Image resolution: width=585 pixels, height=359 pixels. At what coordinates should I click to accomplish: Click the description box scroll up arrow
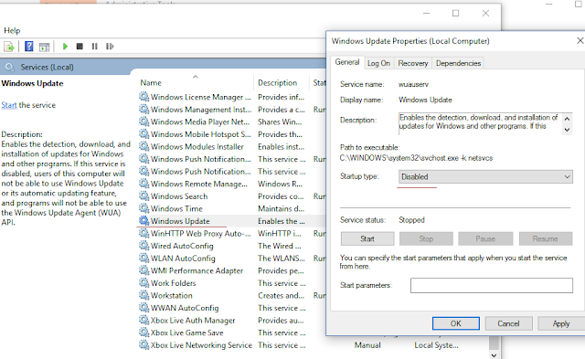[567, 119]
